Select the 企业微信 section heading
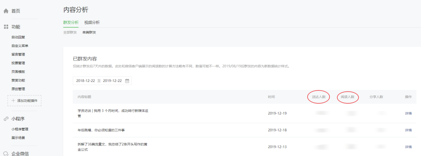 [20, 154]
